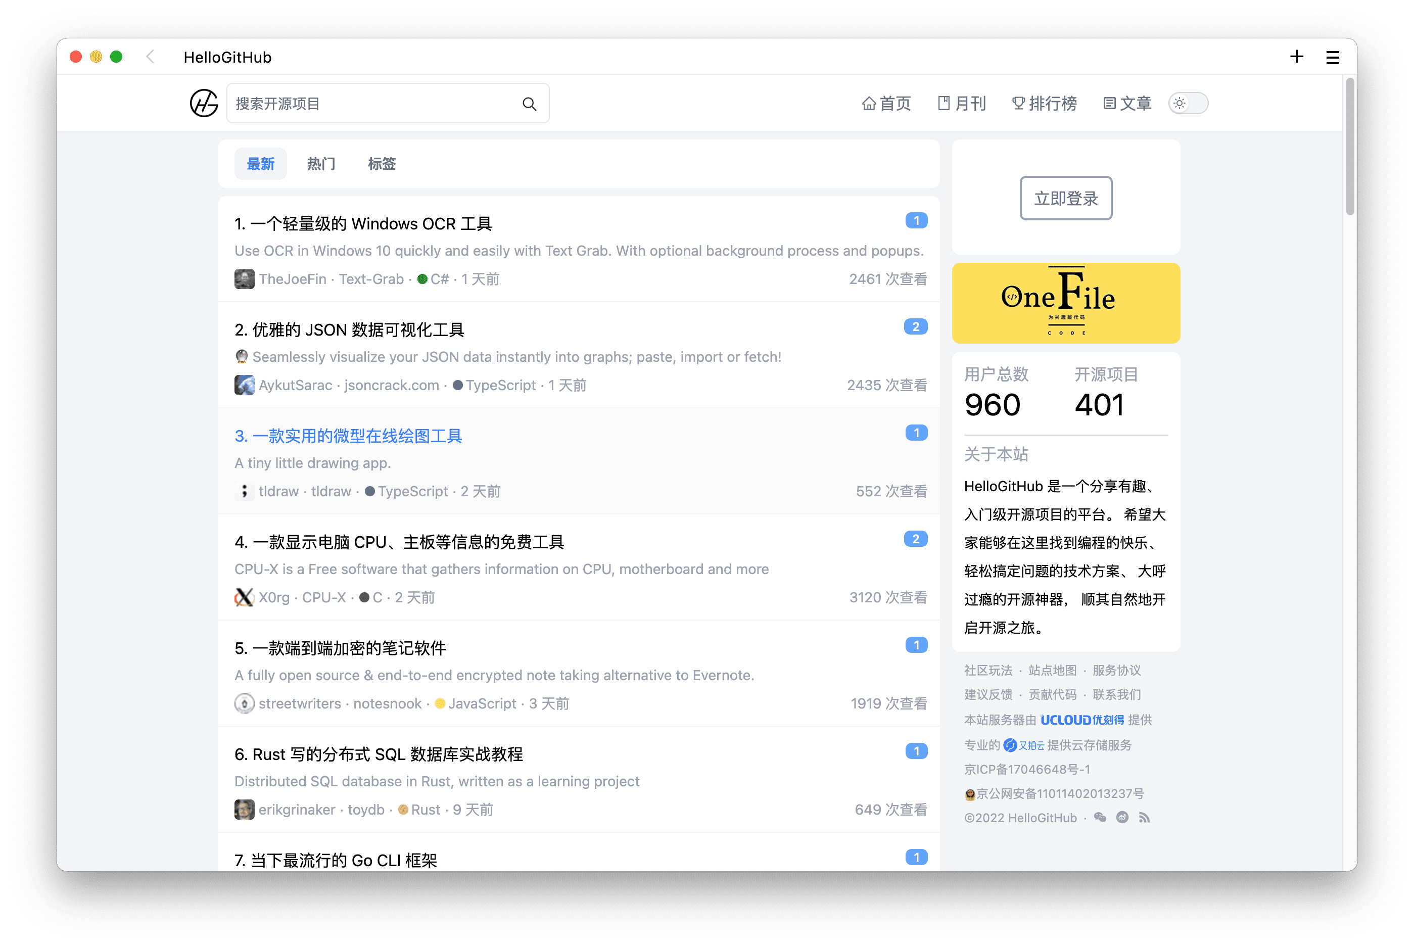This screenshot has height=946, width=1414.
Task: Click the 立即登录 button
Action: point(1066,198)
